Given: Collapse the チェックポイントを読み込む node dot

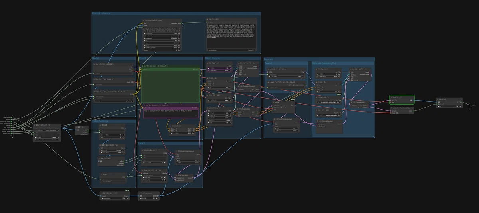Looking at the screenshot, I should (x=94, y=64).
